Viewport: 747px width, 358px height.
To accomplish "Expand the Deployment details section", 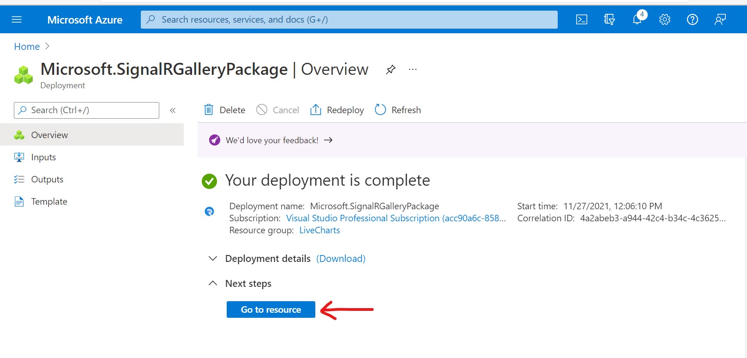I will pyautogui.click(x=213, y=259).
